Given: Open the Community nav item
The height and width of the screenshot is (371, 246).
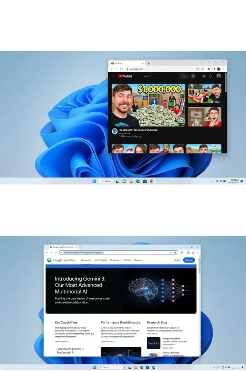Looking at the screenshot, I should coord(86,260).
